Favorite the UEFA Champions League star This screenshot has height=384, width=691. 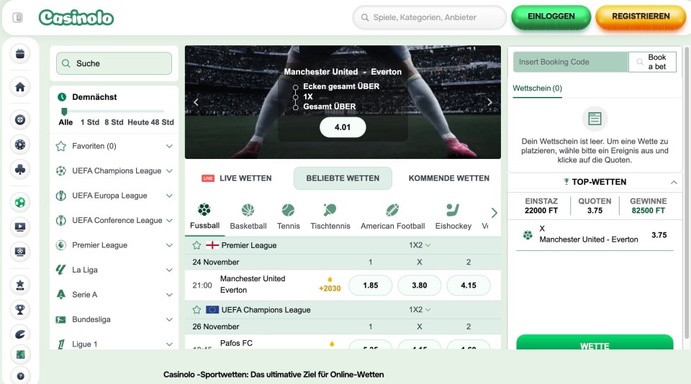[197, 310]
